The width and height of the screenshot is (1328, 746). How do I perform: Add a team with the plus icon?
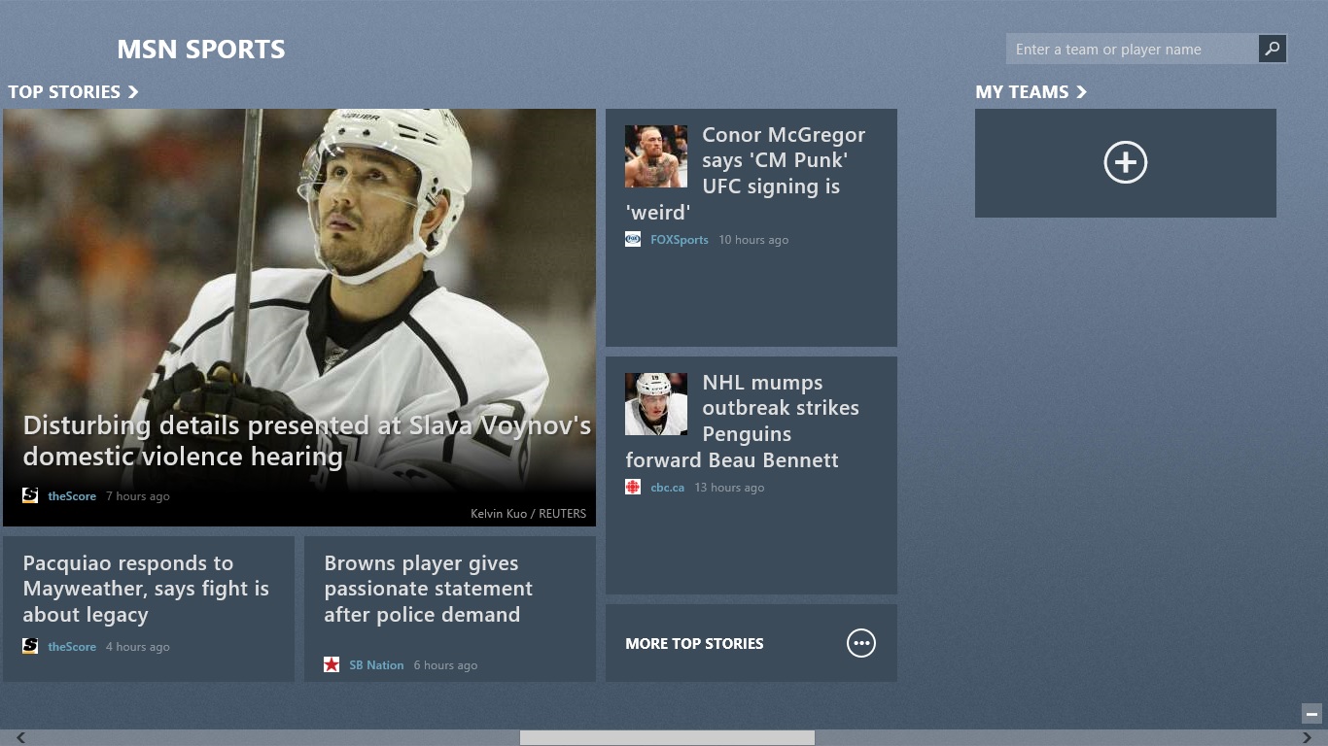tap(1126, 162)
